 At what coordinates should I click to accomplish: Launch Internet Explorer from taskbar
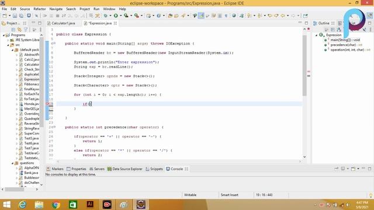tap(22, 205)
